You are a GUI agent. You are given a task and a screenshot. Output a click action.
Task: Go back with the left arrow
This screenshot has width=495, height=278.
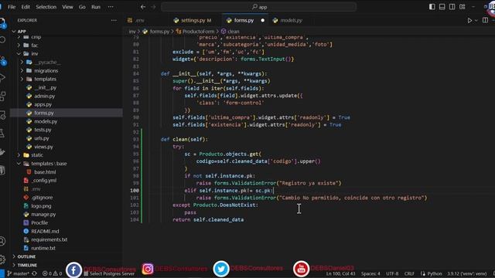(x=143, y=7)
